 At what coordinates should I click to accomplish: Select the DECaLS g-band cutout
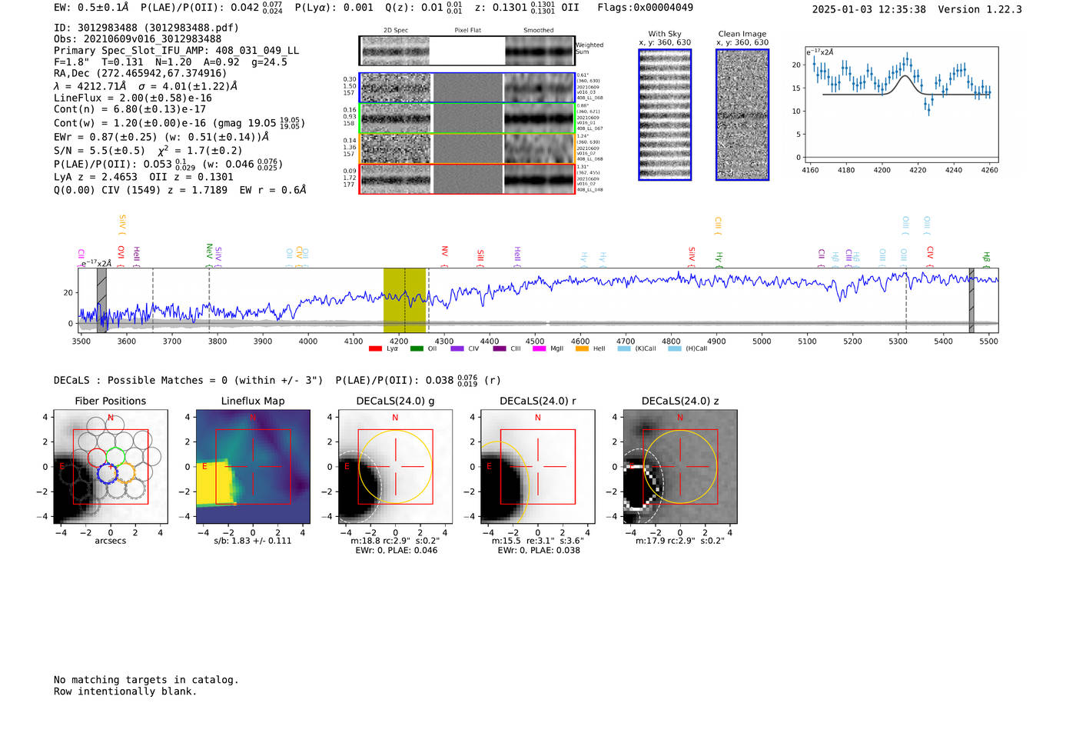[395, 467]
